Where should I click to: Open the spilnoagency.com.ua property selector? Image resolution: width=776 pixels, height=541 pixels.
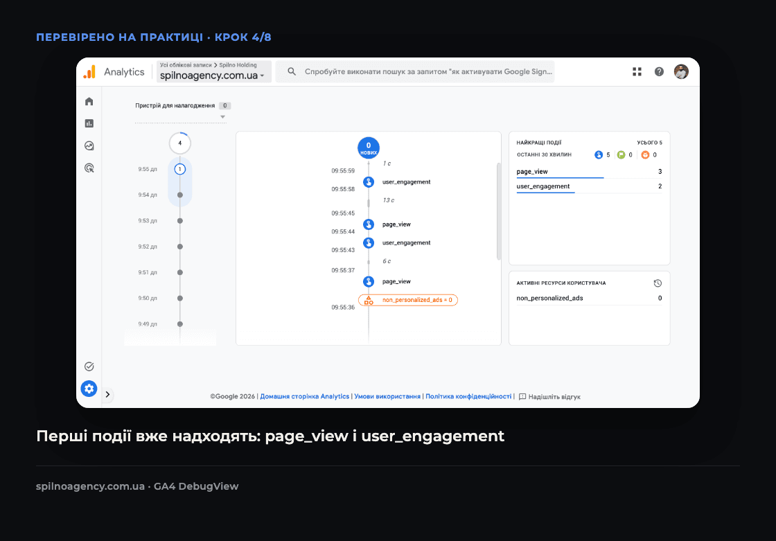click(x=214, y=72)
